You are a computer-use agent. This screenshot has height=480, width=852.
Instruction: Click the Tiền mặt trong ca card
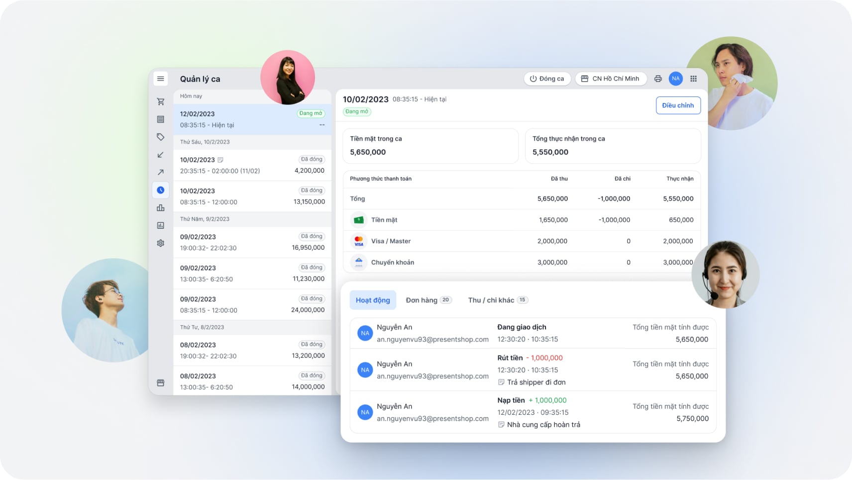coord(430,146)
